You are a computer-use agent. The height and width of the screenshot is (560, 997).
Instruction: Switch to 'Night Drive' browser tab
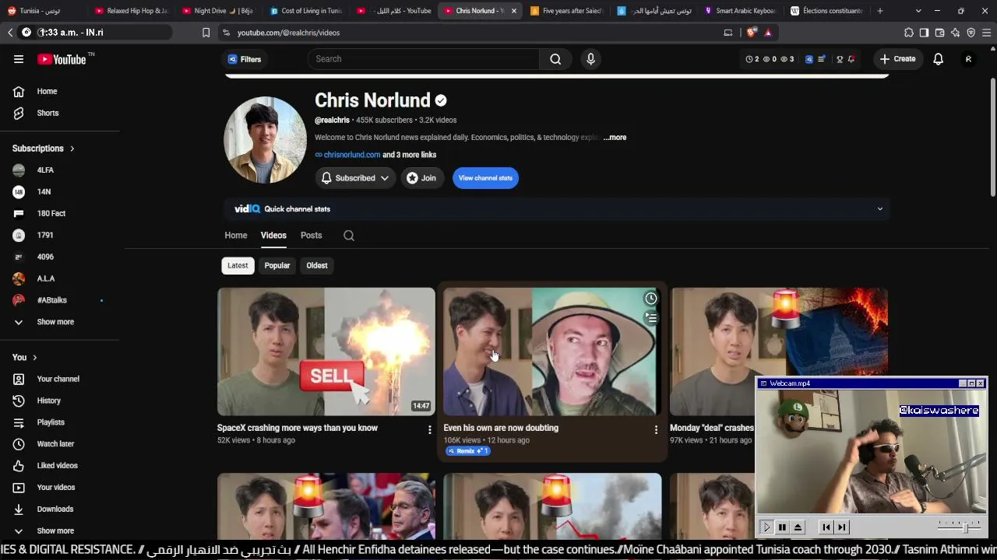(x=217, y=11)
